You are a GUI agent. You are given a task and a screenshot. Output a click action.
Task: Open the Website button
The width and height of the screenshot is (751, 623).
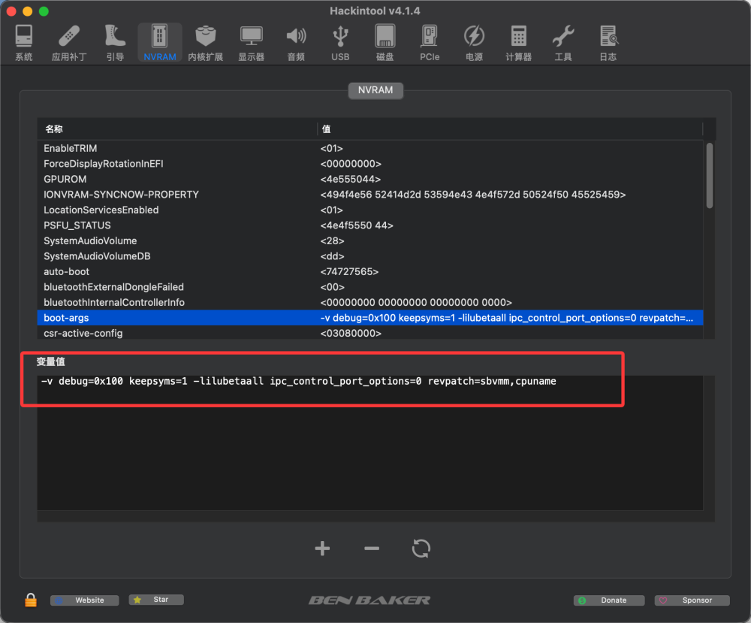pos(85,600)
